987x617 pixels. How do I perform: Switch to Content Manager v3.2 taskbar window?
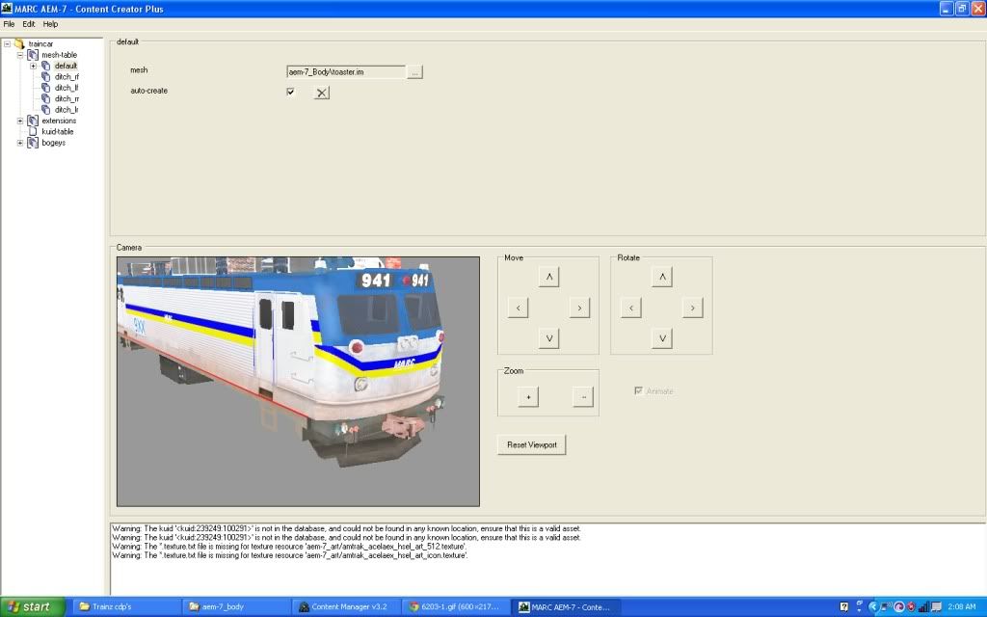[x=347, y=607]
